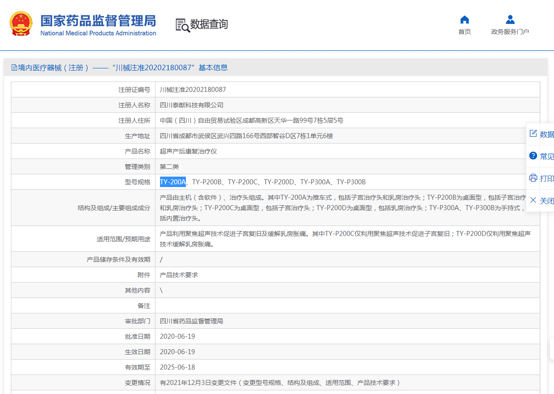Click 产品技术要求 attachment text
This screenshot has height=394, width=554.
coord(179,275)
